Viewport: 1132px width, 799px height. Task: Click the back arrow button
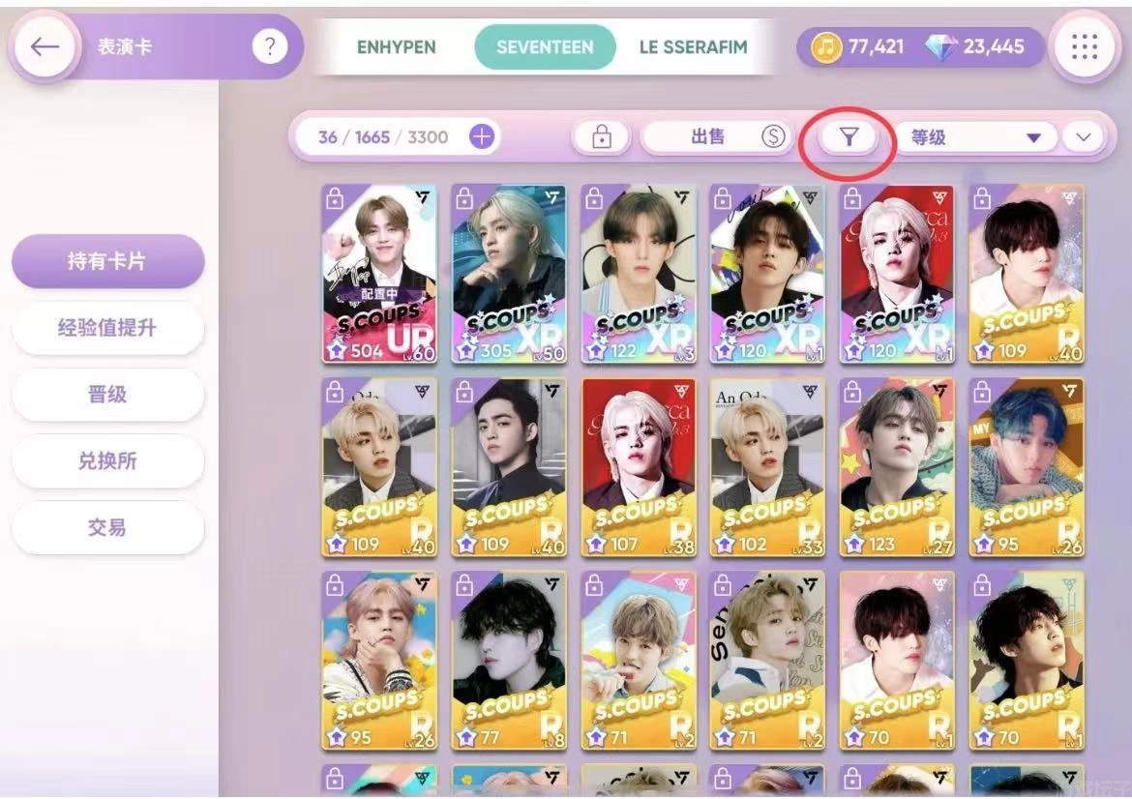(x=45, y=47)
